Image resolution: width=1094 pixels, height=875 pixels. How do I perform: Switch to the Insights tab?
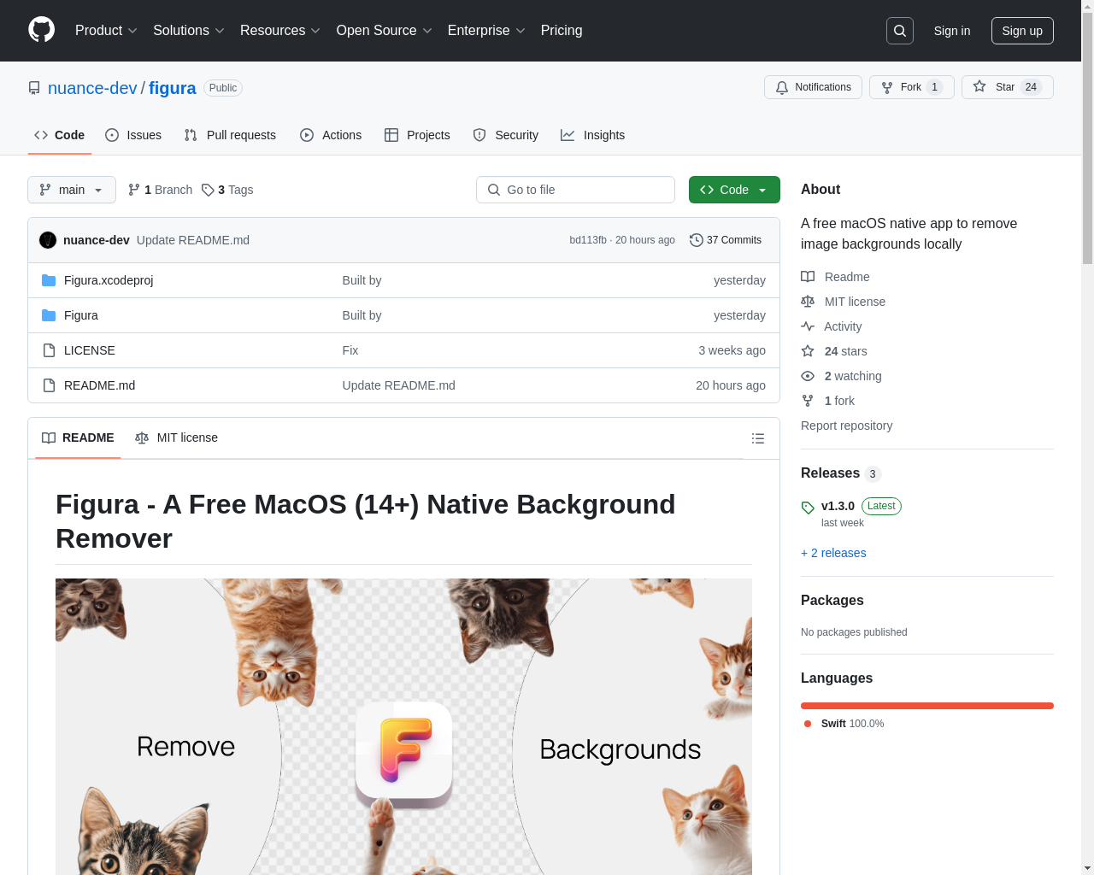click(x=593, y=135)
